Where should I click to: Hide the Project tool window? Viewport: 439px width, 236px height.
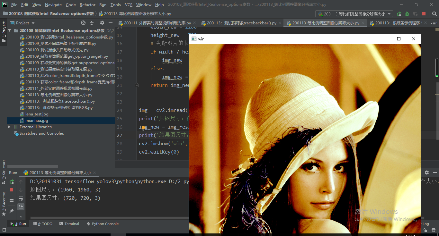pos(110,23)
